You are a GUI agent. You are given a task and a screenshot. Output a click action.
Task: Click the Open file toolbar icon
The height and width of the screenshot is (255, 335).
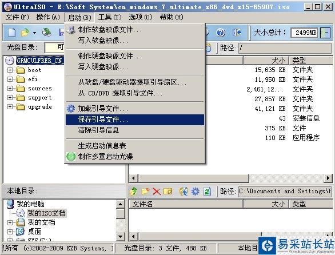25,33
